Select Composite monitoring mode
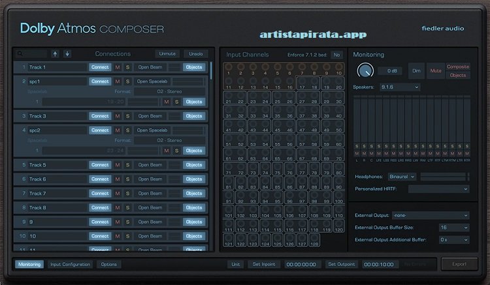Viewport: 490px width, 285px height. click(458, 67)
